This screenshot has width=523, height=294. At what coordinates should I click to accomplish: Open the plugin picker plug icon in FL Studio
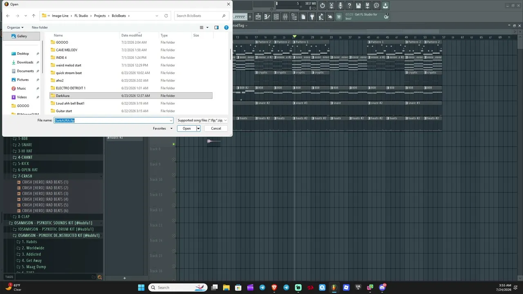312,17
